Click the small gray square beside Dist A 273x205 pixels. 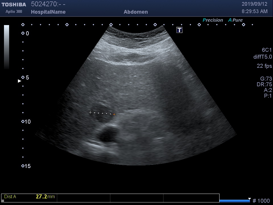3,201
